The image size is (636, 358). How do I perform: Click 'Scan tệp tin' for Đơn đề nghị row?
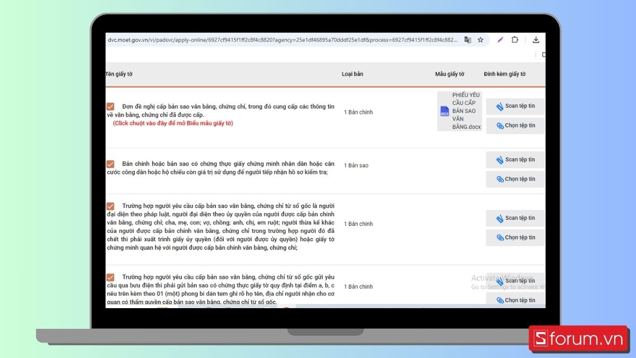coord(515,106)
